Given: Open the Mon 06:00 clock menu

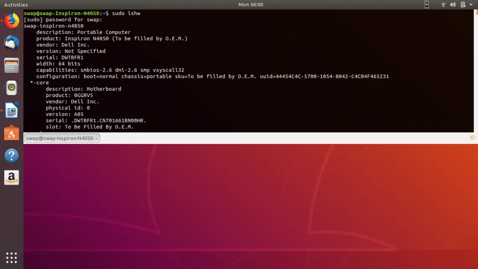Looking at the screenshot, I should [251, 5].
